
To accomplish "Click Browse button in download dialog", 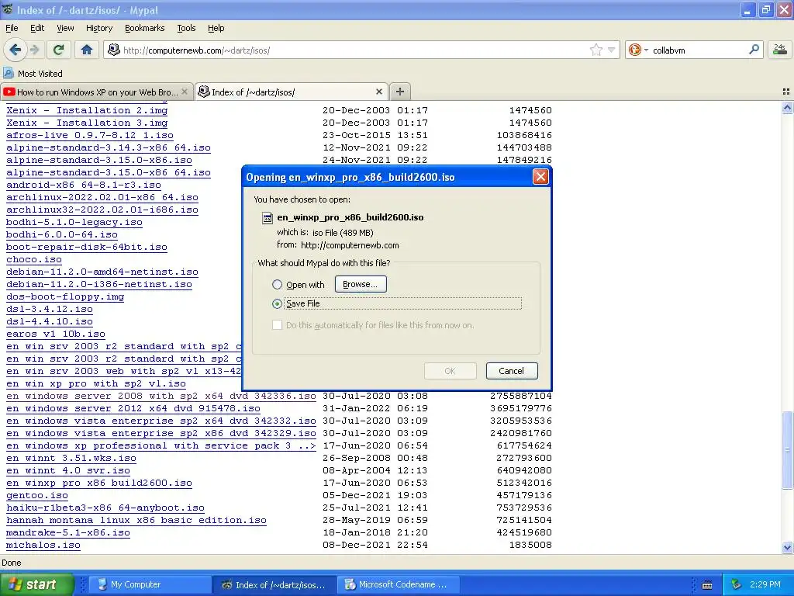I will [361, 284].
